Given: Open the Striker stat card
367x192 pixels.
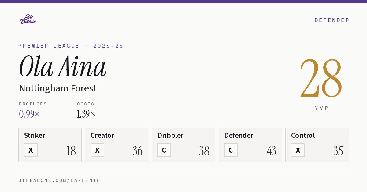Looking at the screenshot, I should (x=50, y=145).
